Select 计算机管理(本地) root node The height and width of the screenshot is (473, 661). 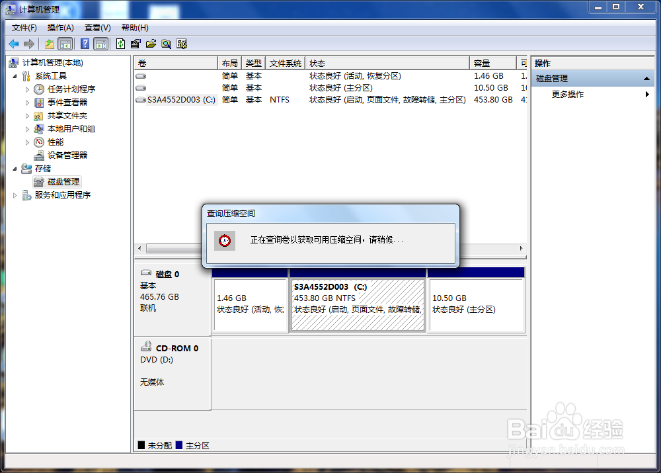(53, 63)
